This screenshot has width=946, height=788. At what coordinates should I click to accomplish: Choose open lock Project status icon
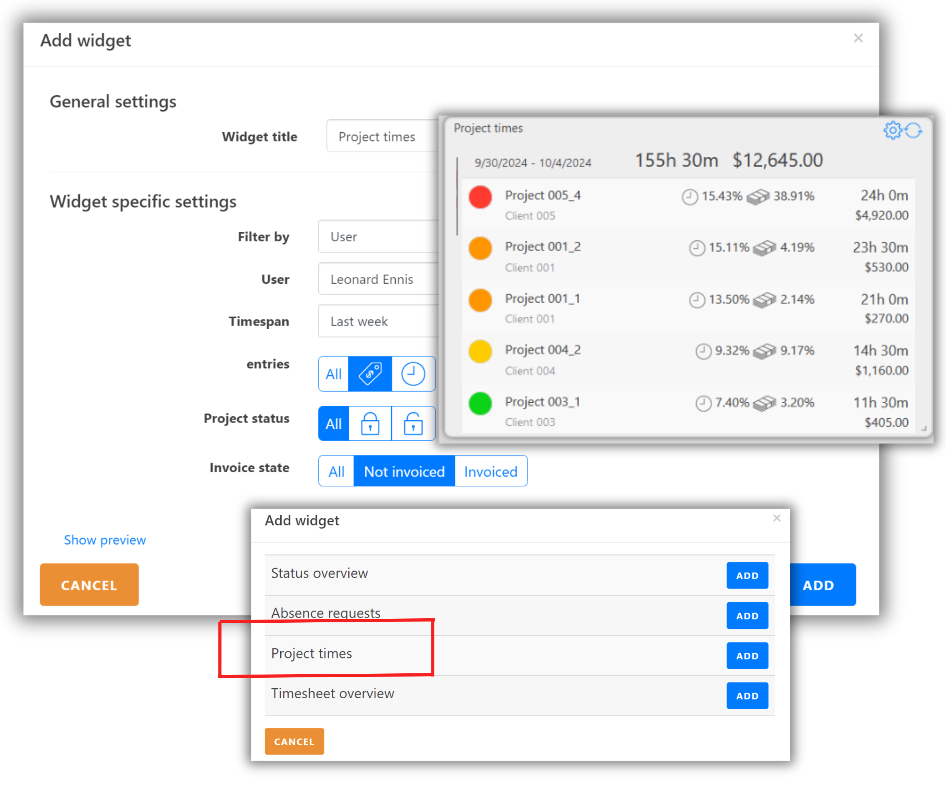413,423
